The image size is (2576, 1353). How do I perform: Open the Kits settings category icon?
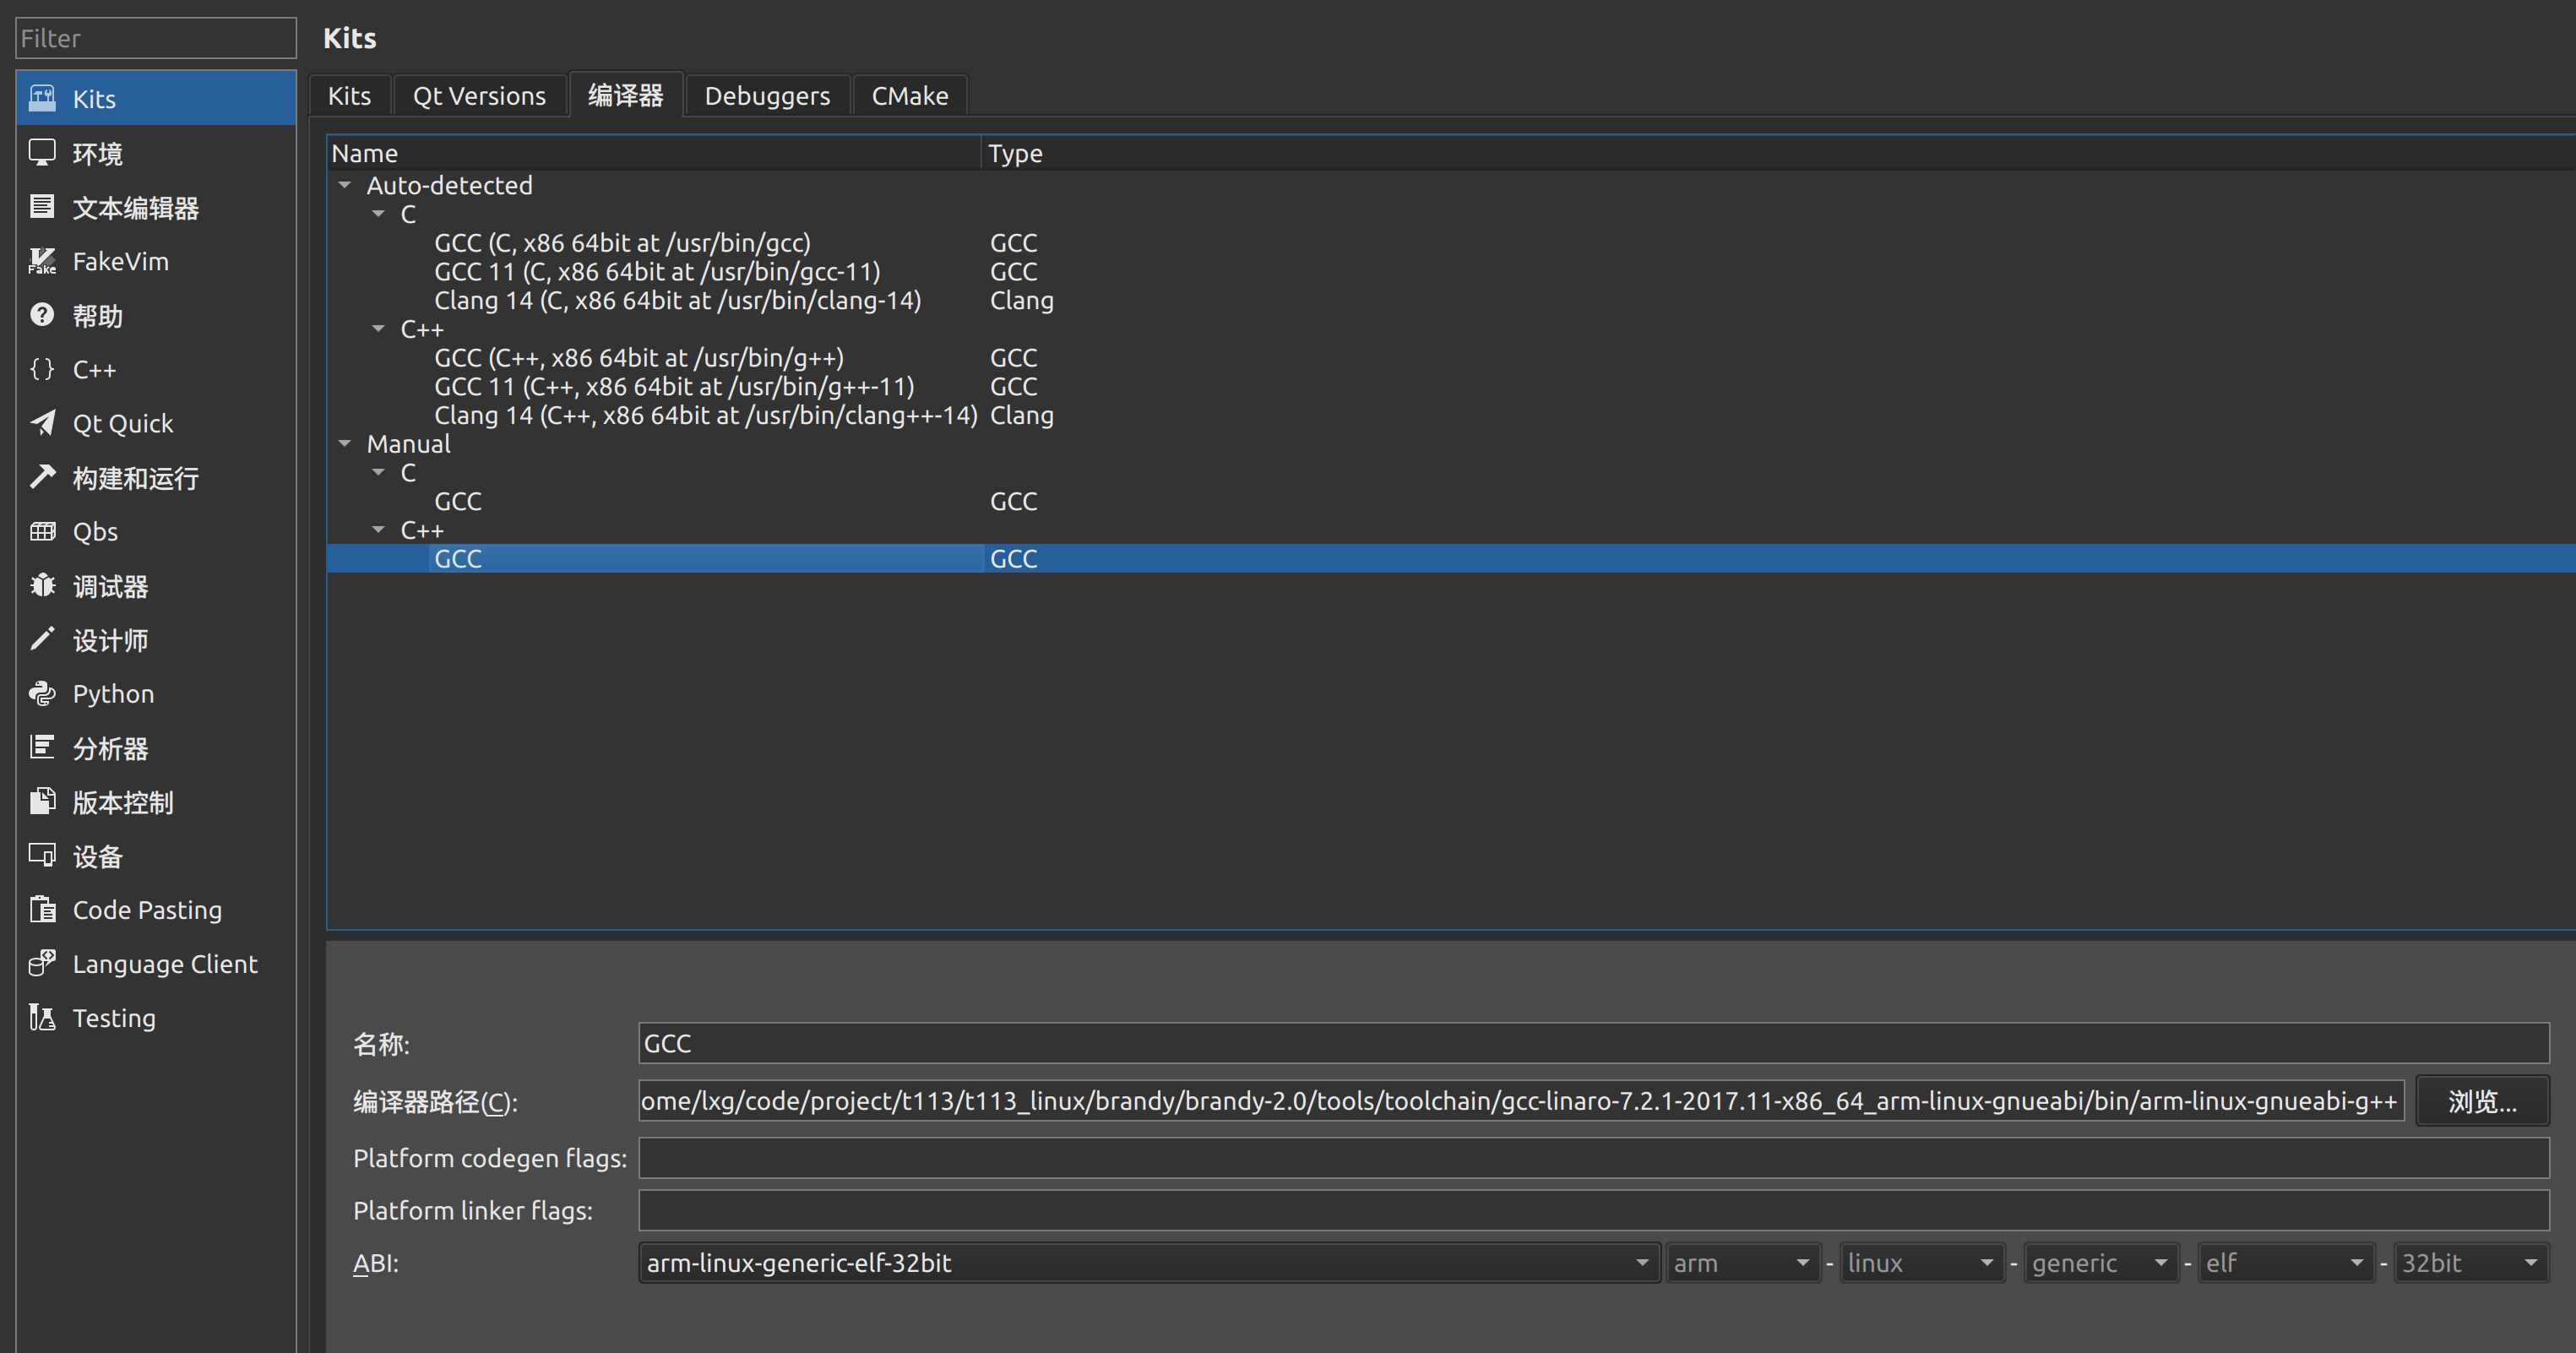[42, 98]
